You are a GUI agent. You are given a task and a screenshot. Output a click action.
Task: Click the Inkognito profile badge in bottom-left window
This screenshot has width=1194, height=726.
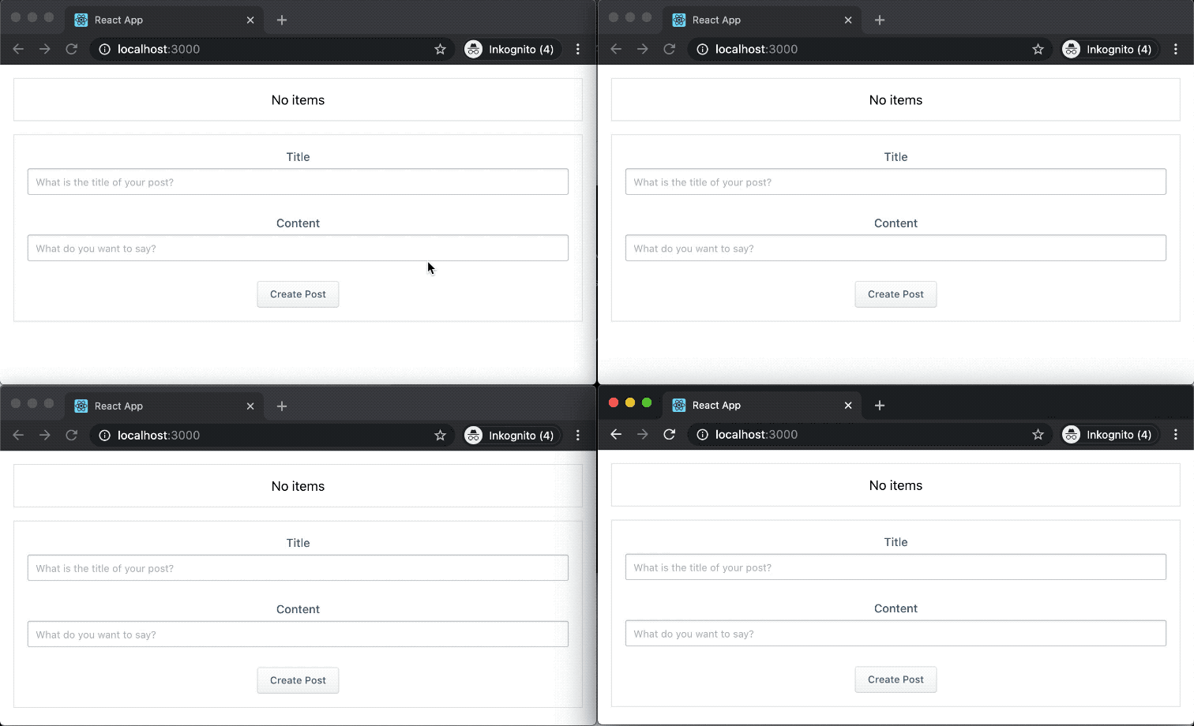[510, 435]
